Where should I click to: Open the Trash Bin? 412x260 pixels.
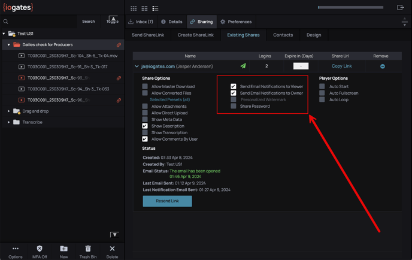point(88,249)
